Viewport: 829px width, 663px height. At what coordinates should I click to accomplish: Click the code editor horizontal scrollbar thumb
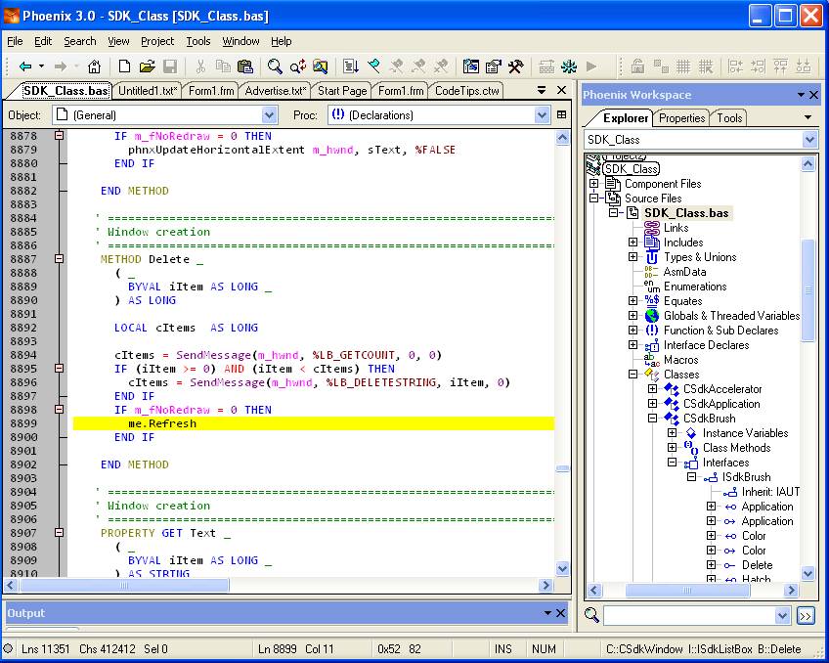point(125,586)
